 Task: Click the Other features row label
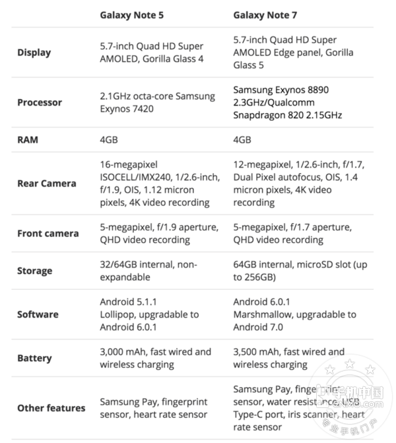coord(51,408)
